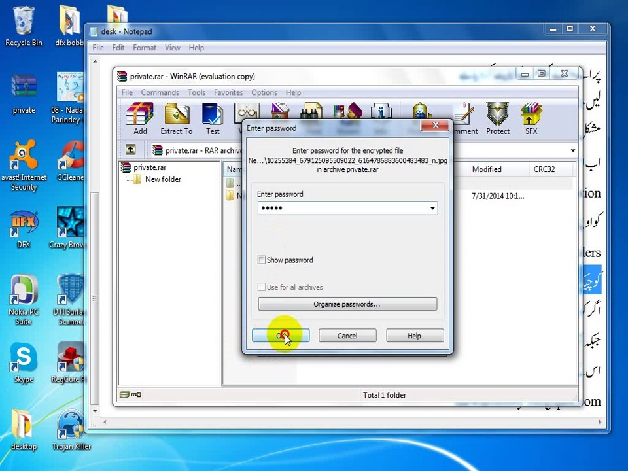Click the '7/31/2014 10:1...' modified date cell
Image resolution: width=628 pixels, height=471 pixels.
(x=498, y=196)
